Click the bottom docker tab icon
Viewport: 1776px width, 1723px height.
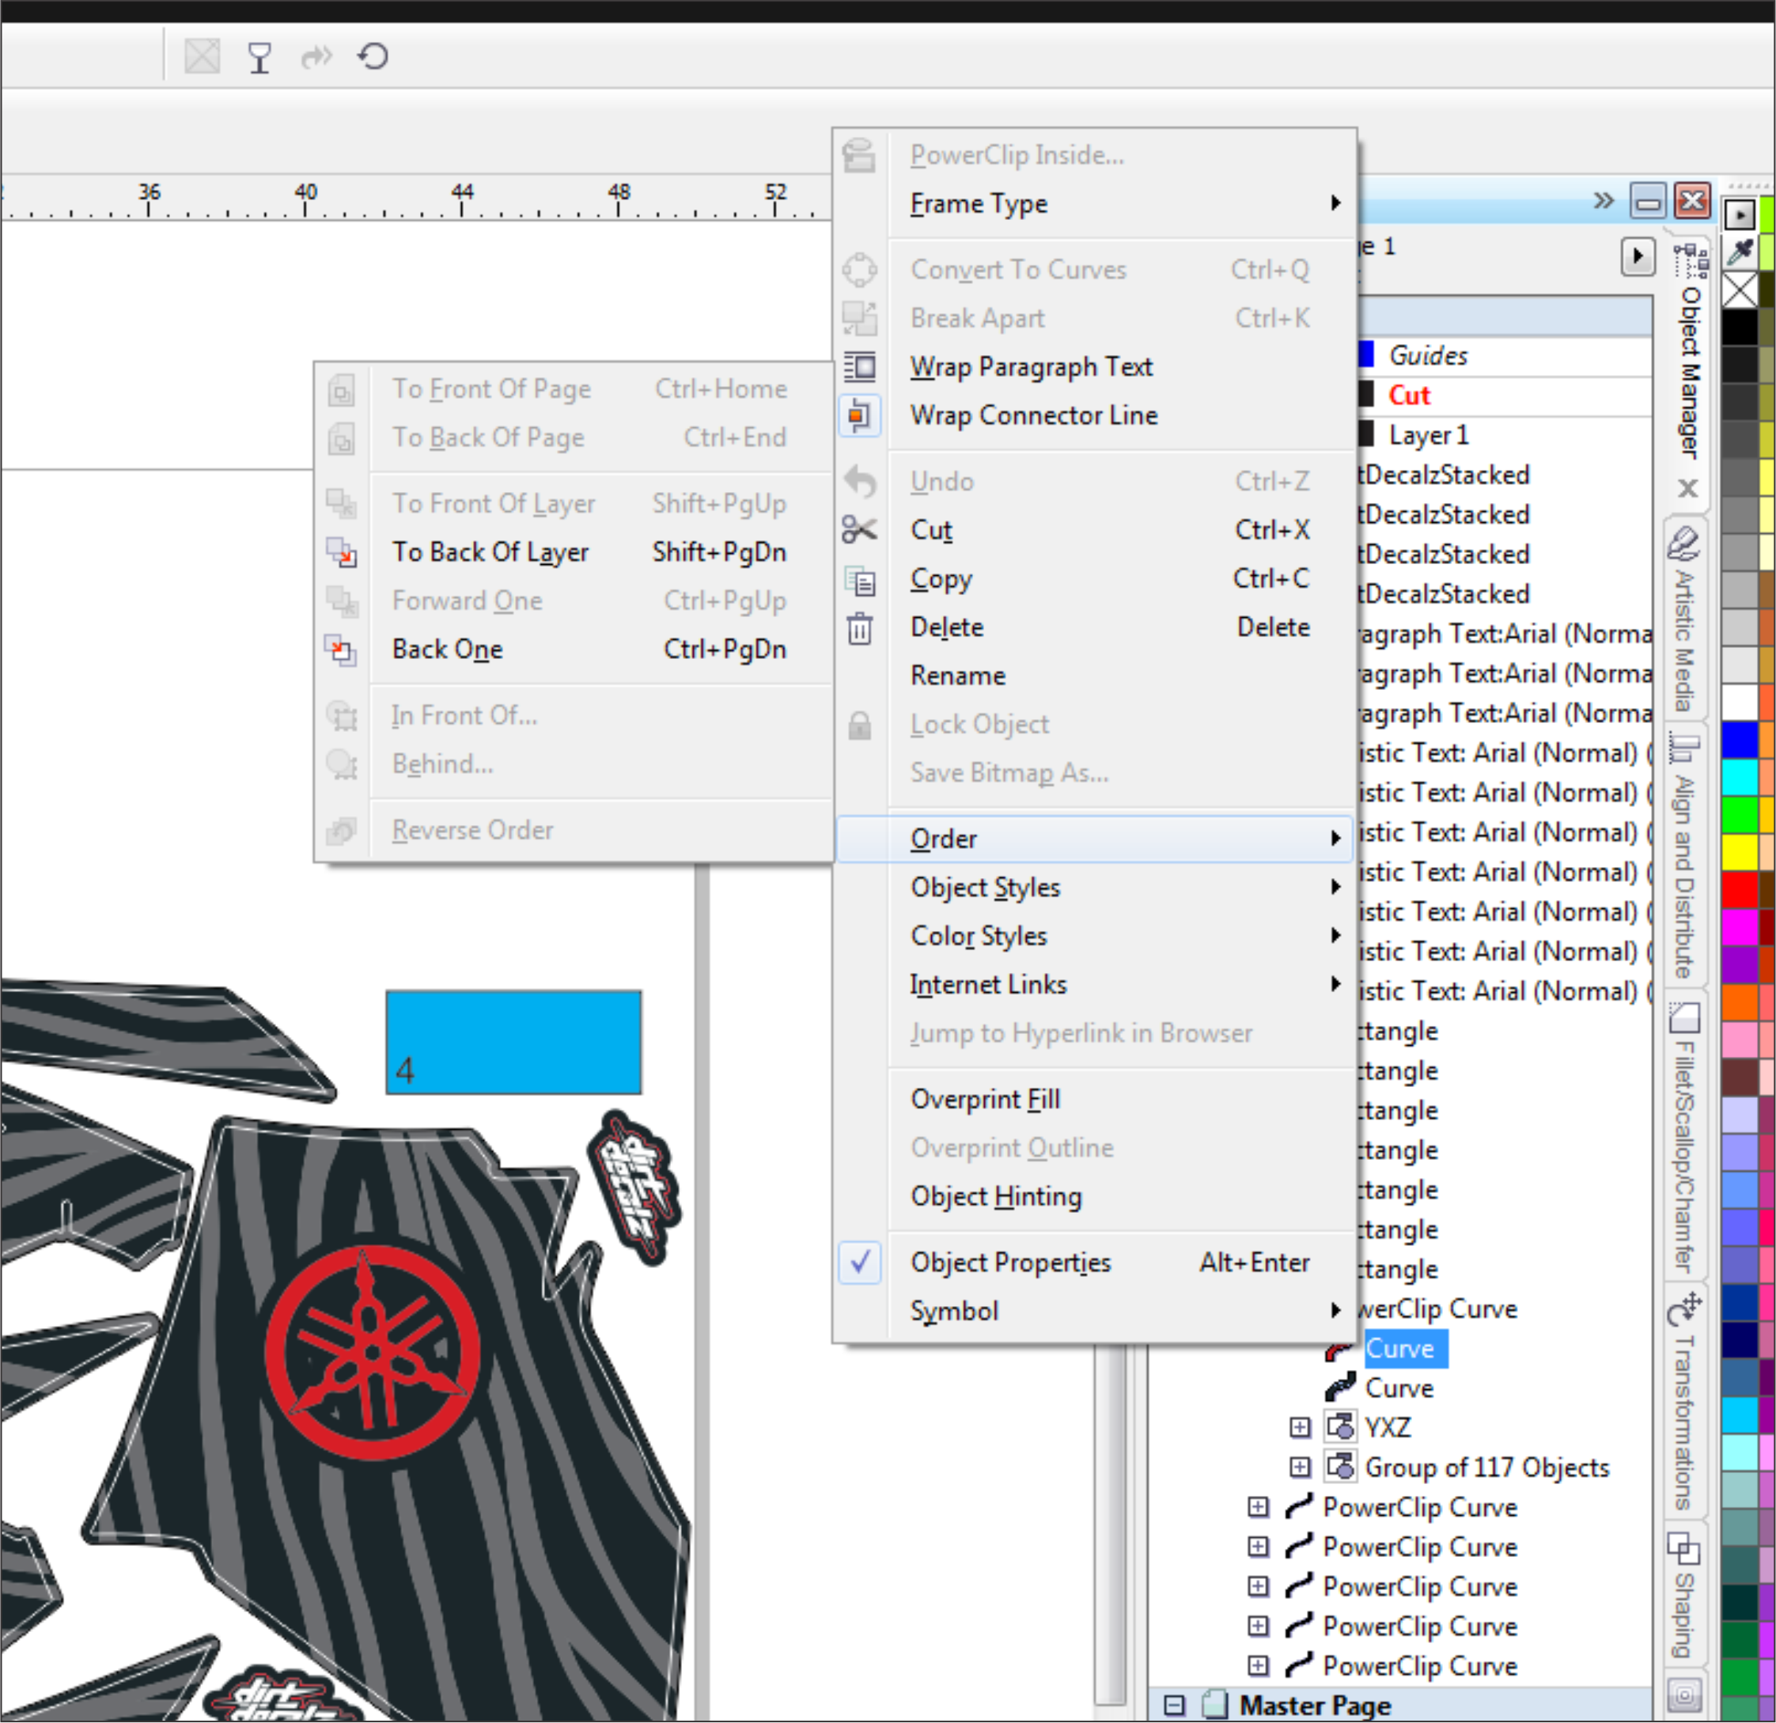pyautogui.click(x=1683, y=1696)
